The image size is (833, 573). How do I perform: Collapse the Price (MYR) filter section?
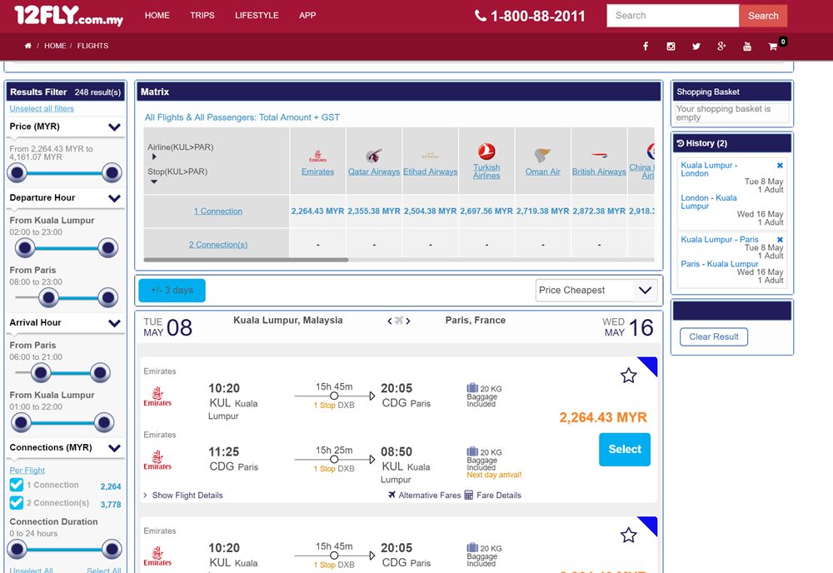[x=114, y=127]
